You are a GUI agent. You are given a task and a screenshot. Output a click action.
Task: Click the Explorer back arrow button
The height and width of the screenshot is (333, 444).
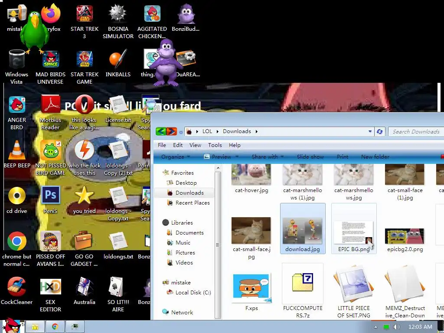161,131
